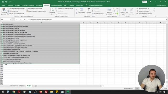Click the Undo arrow in quick access toolbar

coord(6,2)
